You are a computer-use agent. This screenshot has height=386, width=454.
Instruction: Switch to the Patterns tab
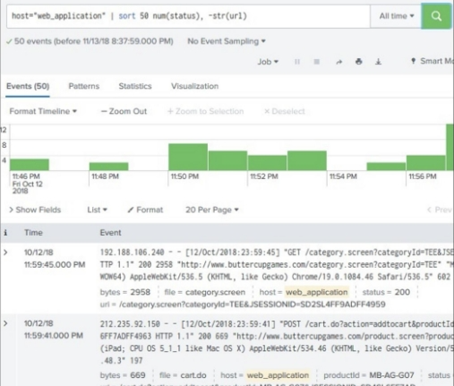pos(84,86)
